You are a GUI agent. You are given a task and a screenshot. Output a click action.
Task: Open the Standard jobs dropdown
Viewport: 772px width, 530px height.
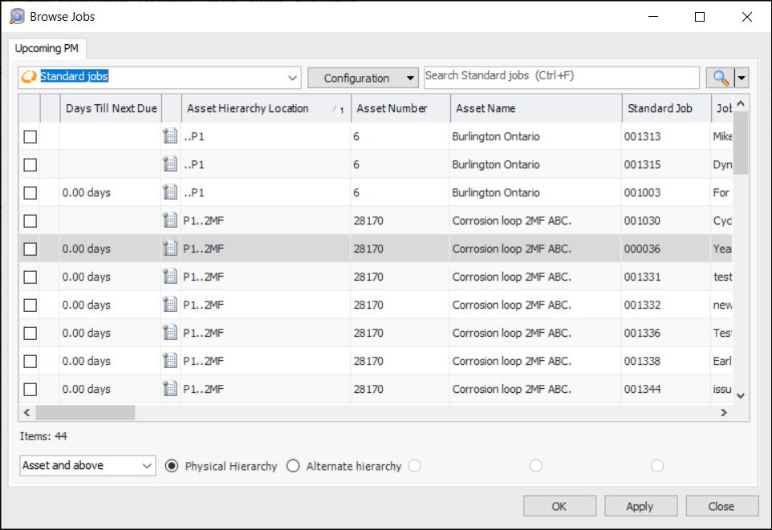point(292,78)
